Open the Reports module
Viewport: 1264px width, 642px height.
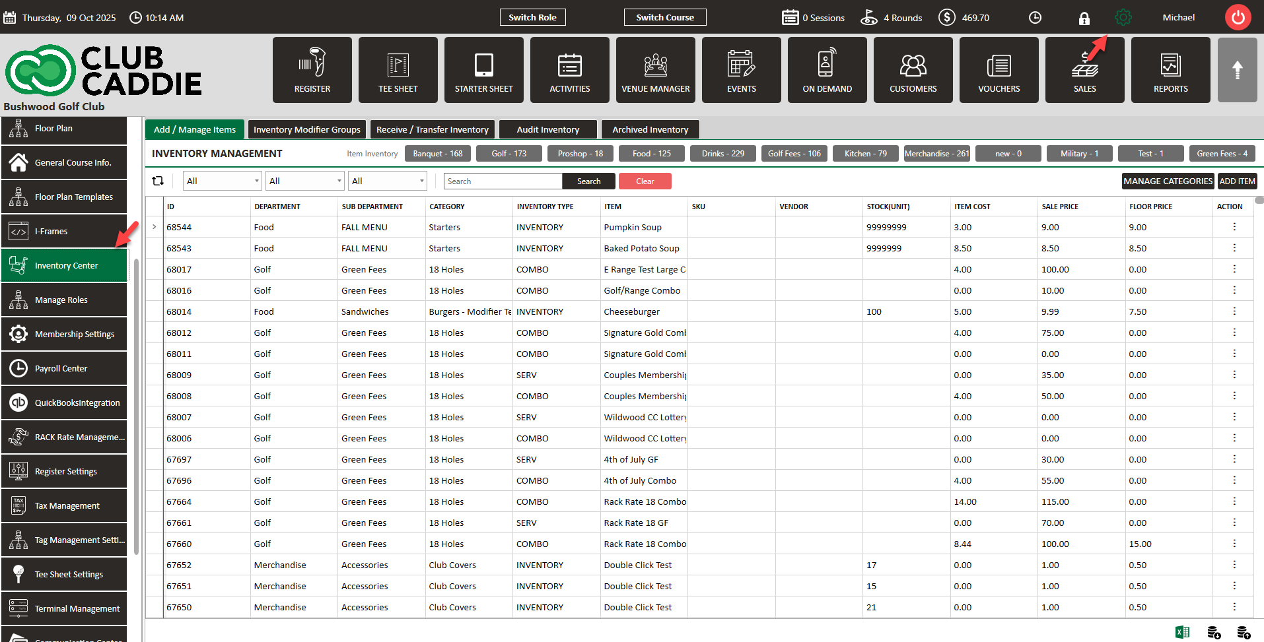[x=1170, y=70]
